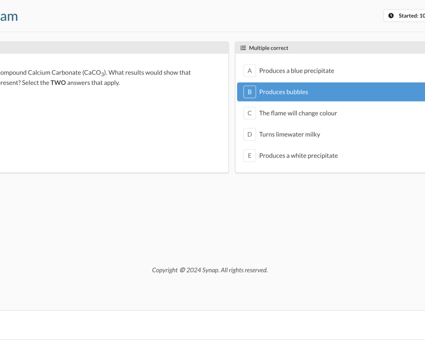This screenshot has height=340, width=425.
Task: Click the exam title heading text
Action: [x=9, y=16]
